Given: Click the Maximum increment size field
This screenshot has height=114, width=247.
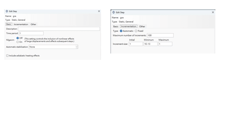Looking at the screenshot, I should 165,44.
